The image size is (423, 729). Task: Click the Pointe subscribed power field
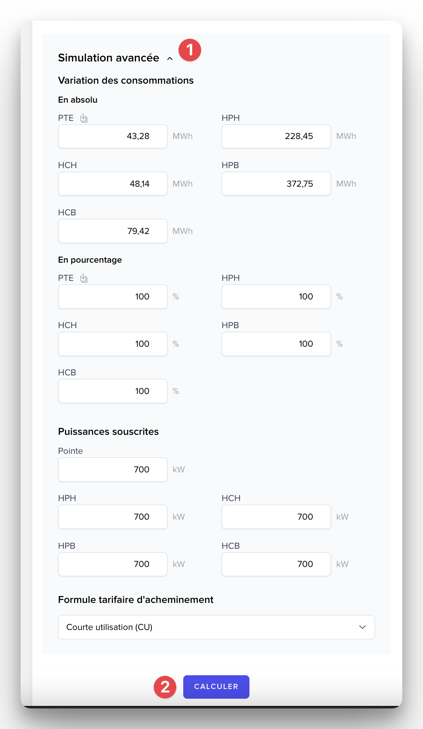(113, 470)
